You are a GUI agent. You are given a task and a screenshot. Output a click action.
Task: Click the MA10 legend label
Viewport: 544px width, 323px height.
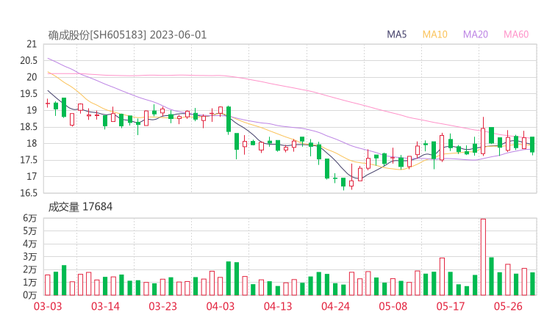(434, 35)
